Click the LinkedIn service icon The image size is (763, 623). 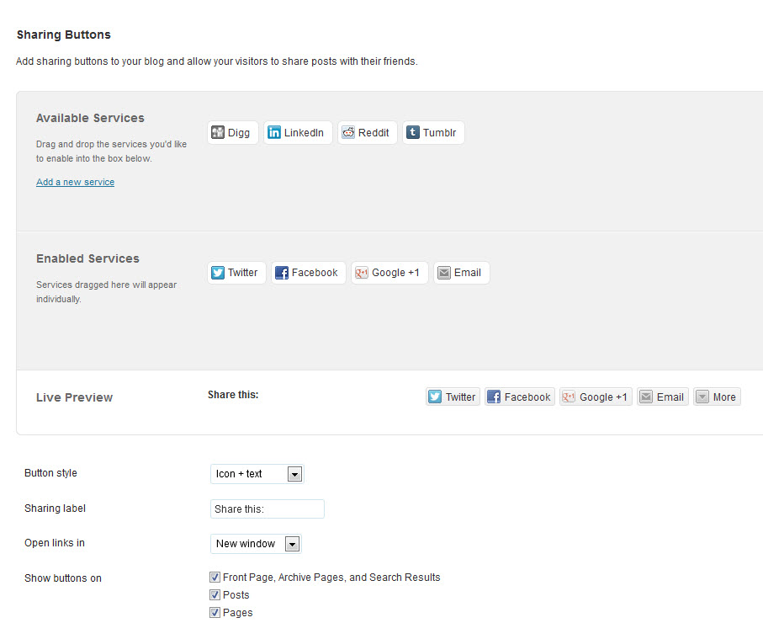point(274,133)
